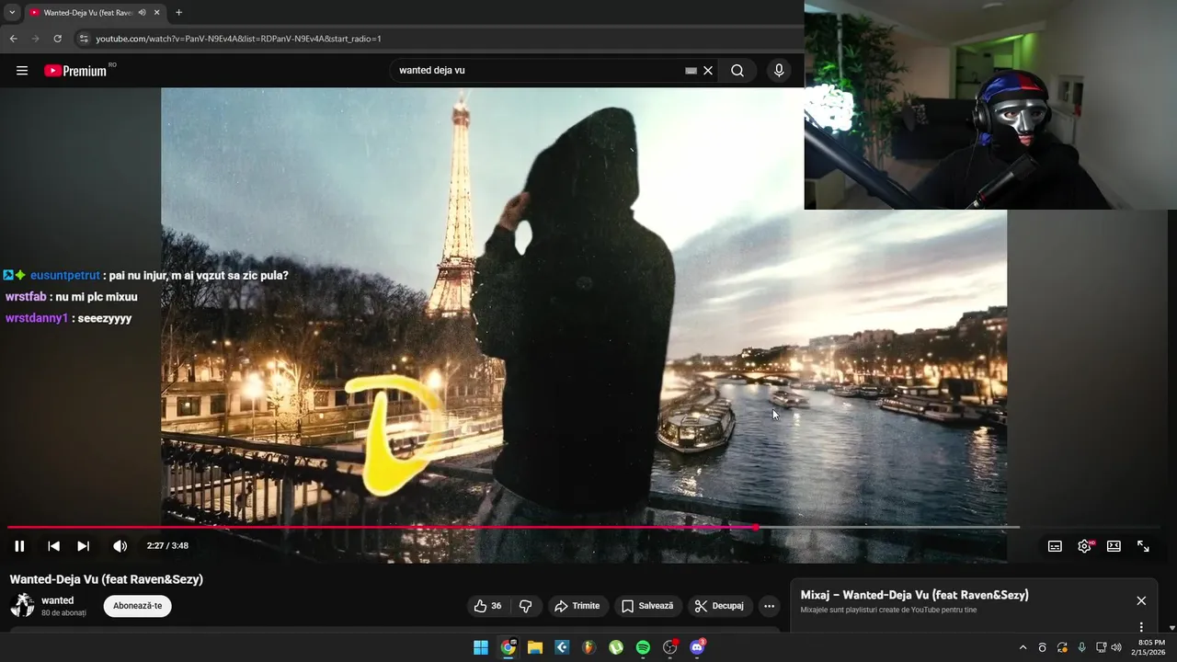Viewport: 1177px width, 662px height.
Task: Open File Explorer from the taskbar
Action: click(535, 647)
